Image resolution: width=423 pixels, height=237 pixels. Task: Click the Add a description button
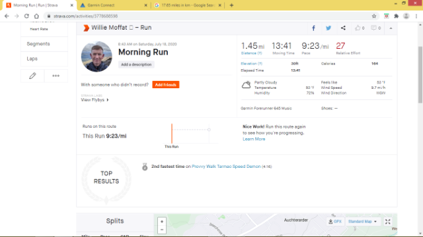pyautogui.click(x=136, y=65)
